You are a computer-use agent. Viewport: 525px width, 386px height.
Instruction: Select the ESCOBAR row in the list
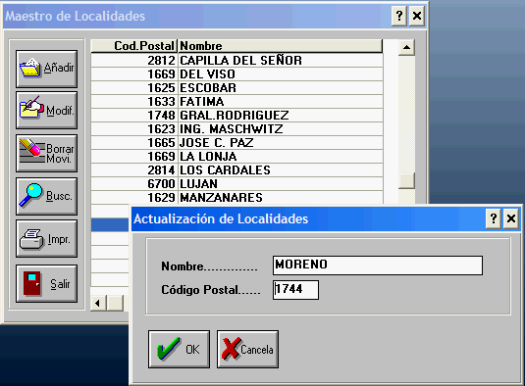236,88
